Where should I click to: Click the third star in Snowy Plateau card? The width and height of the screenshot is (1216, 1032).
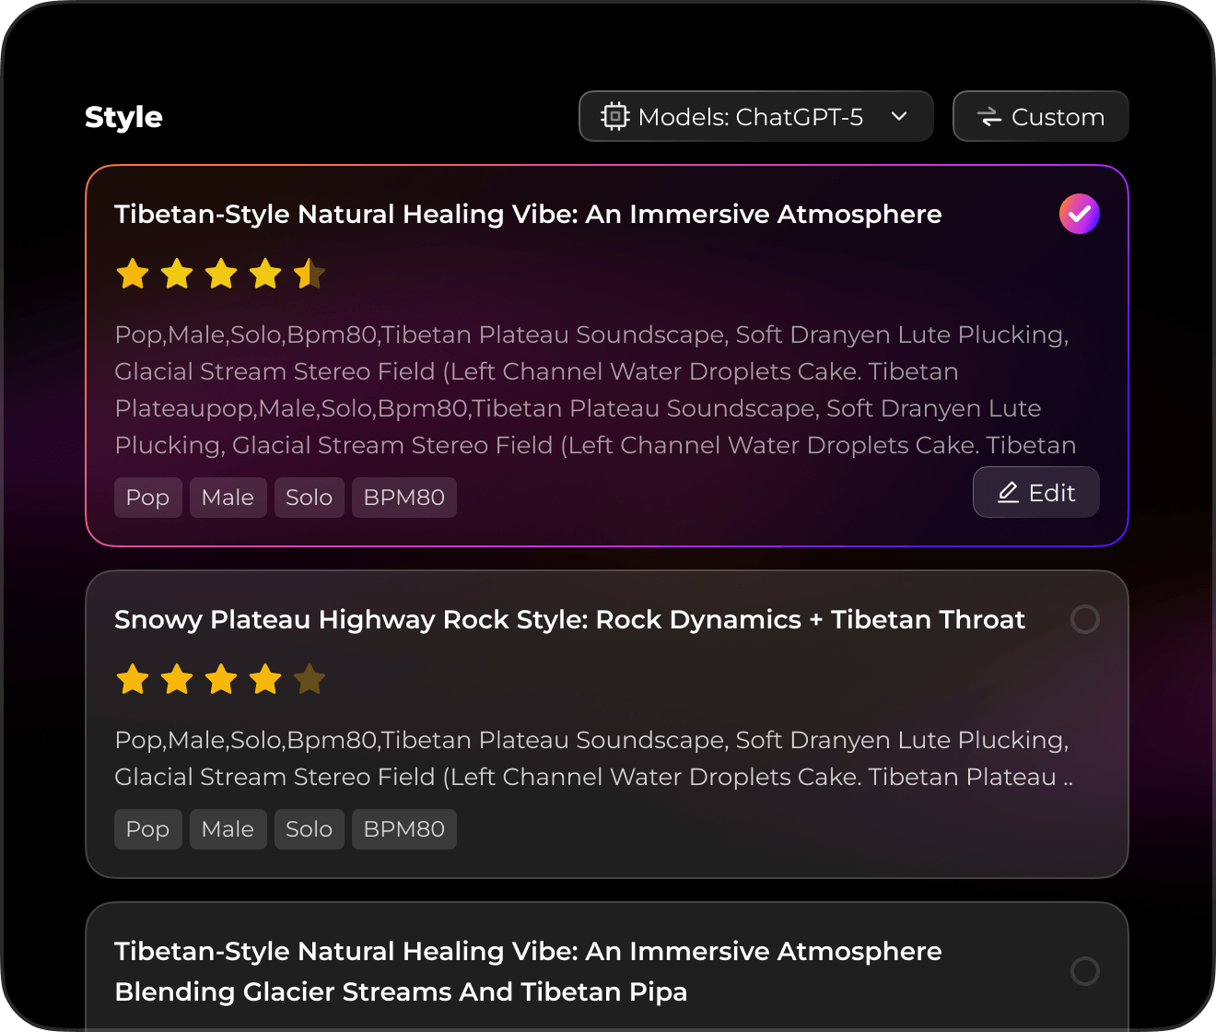pyautogui.click(x=221, y=679)
